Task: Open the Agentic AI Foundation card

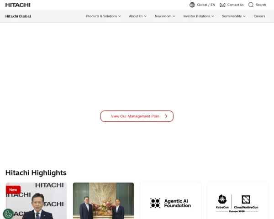Action: click(170, 201)
